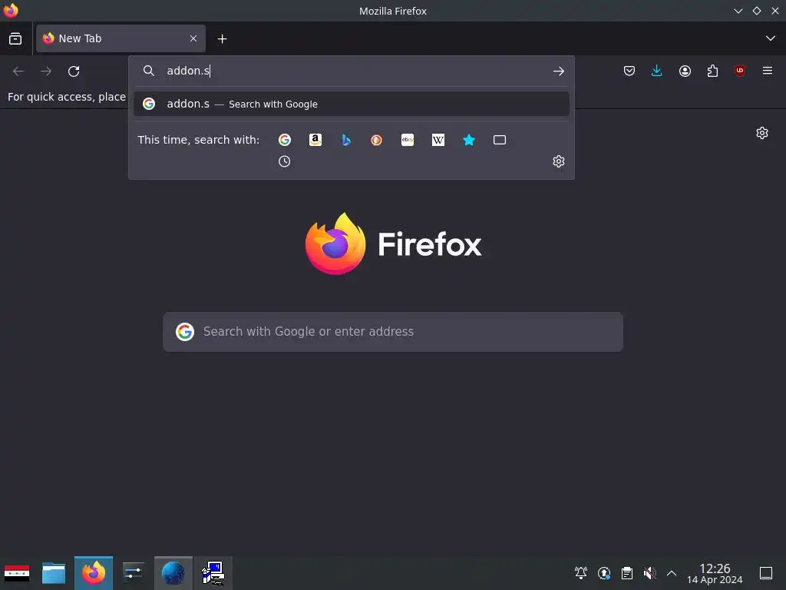Open the Downloads panel

(657, 71)
